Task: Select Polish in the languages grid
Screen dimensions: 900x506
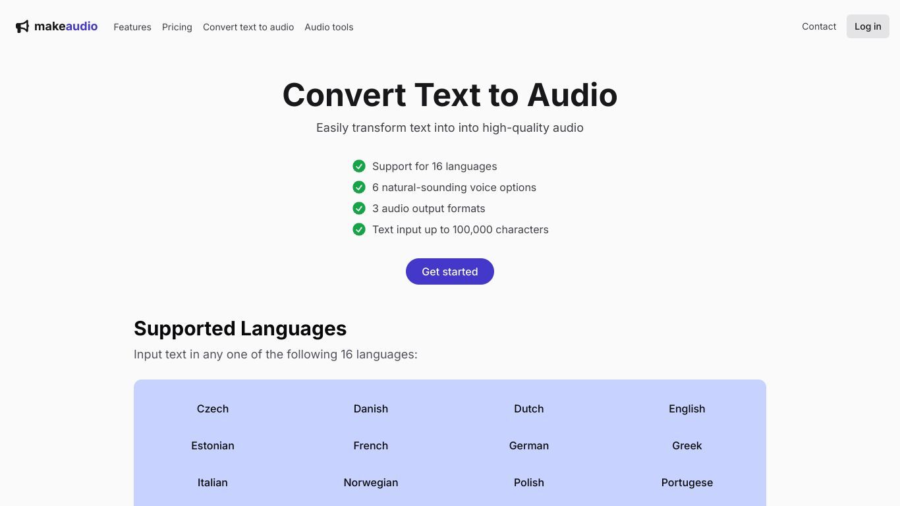Action: click(529, 482)
